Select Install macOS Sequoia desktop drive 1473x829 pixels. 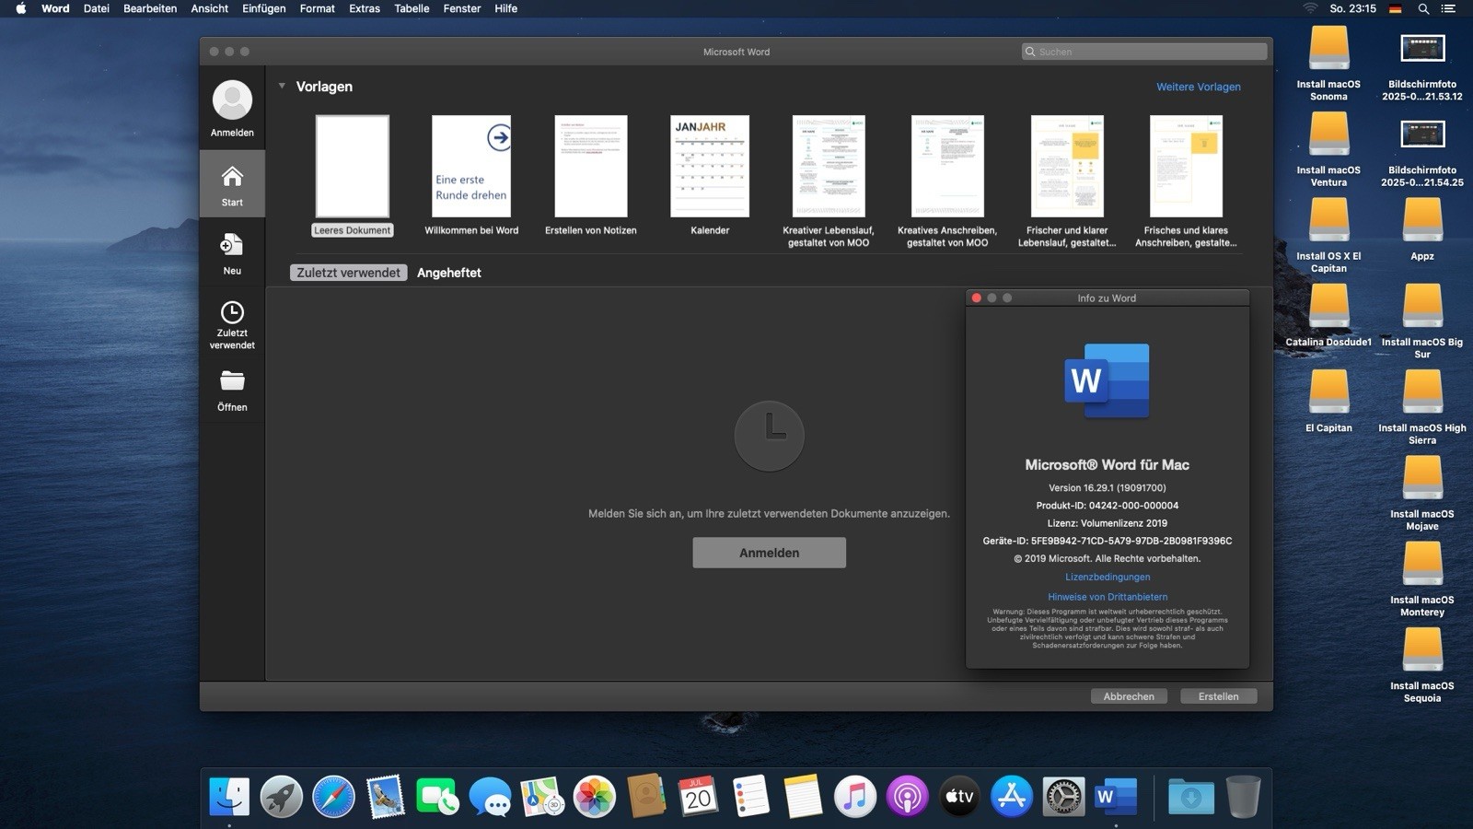click(1422, 649)
